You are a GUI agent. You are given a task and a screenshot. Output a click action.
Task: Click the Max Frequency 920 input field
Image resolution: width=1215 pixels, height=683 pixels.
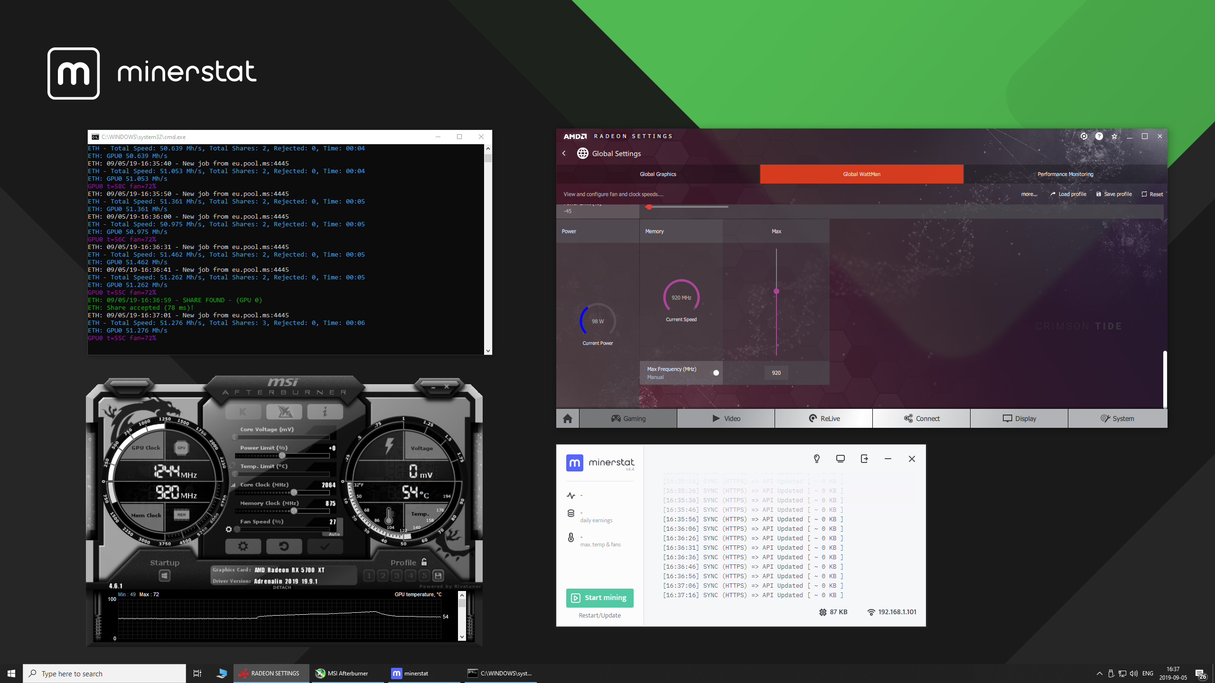[776, 373]
